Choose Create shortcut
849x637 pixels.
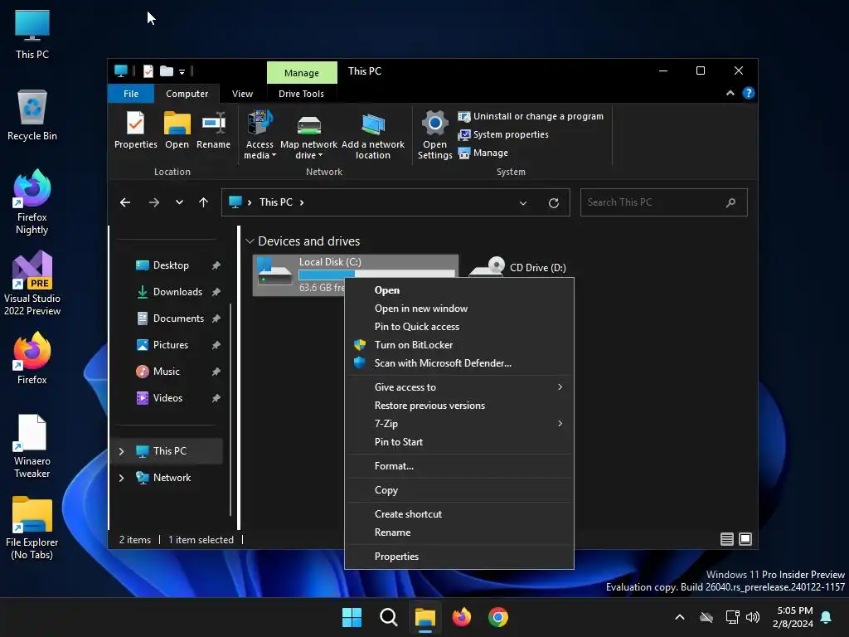[459, 514]
